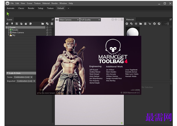The height and width of the screenshot is (126, 177).
Task: Click the palette icon in Scene toolbar
Action: [x=31, y=24]
